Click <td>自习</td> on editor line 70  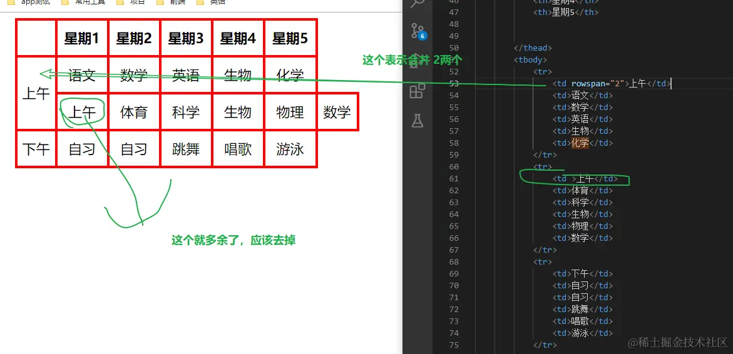(583, 286)
